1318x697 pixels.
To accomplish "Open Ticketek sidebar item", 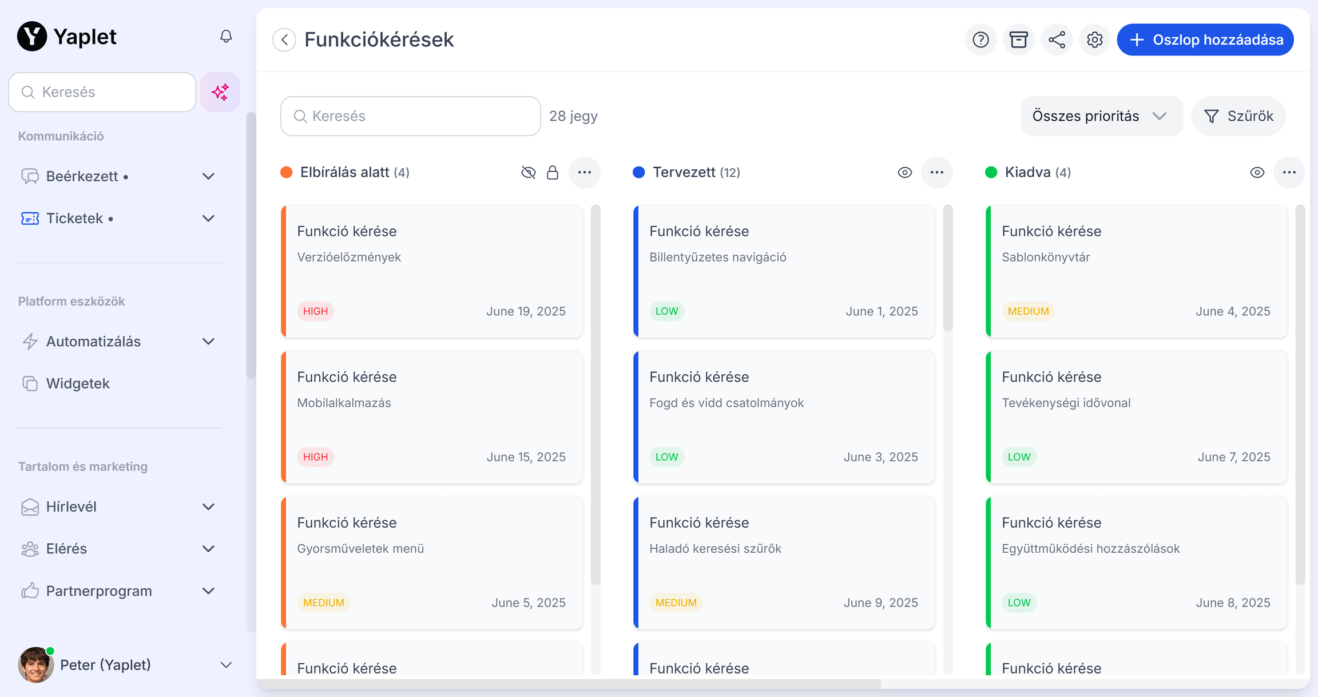I will (x=75, y=219).
